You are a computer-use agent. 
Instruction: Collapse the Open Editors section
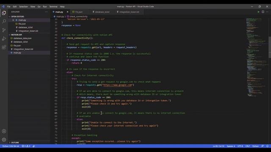[17, 16]
